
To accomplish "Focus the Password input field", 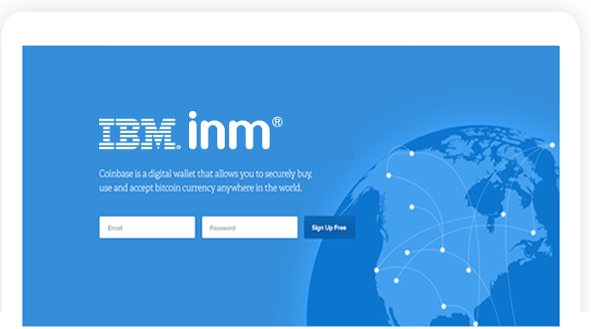I will pos(249,227).
